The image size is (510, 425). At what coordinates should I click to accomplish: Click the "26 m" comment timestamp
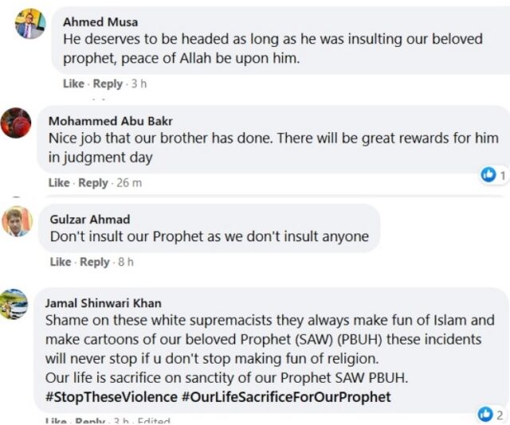127,182
